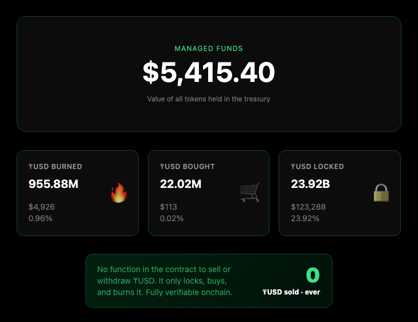Click the 23.92% locked percentage
This screenshot has width=418, height=322.
[x=305, y=218]
